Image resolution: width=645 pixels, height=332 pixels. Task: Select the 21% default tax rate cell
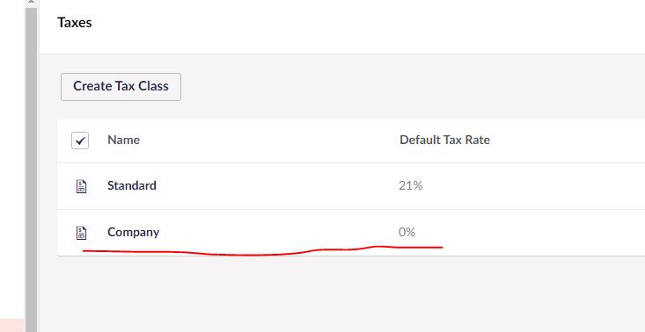411,186
